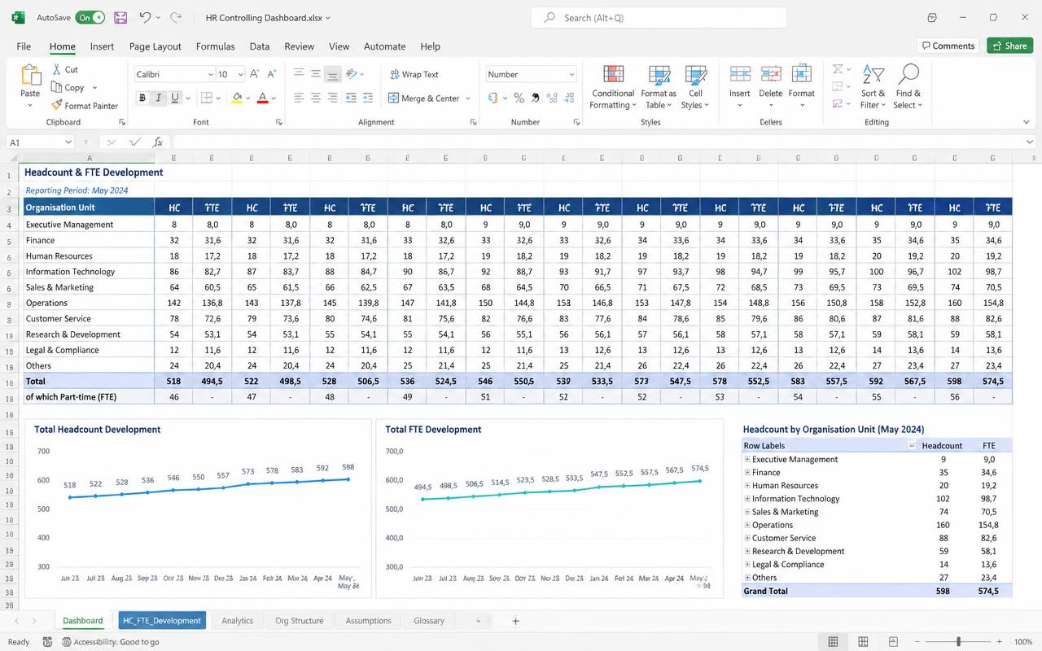This screenshot has width=1042, height=651.
Task: Open the Row Labels filter dropdown
Action: pyautogui.click(x=912, y=445)
